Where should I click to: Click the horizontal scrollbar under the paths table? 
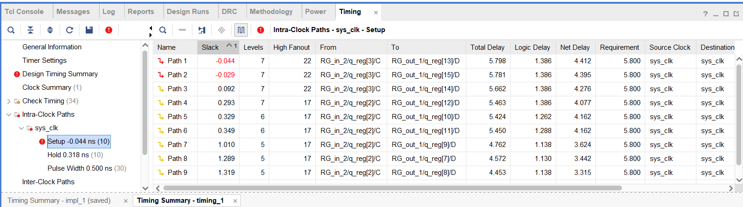[391, 188]
